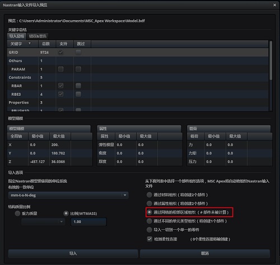Toggle the GRID supported checkbox

point(60,52)
